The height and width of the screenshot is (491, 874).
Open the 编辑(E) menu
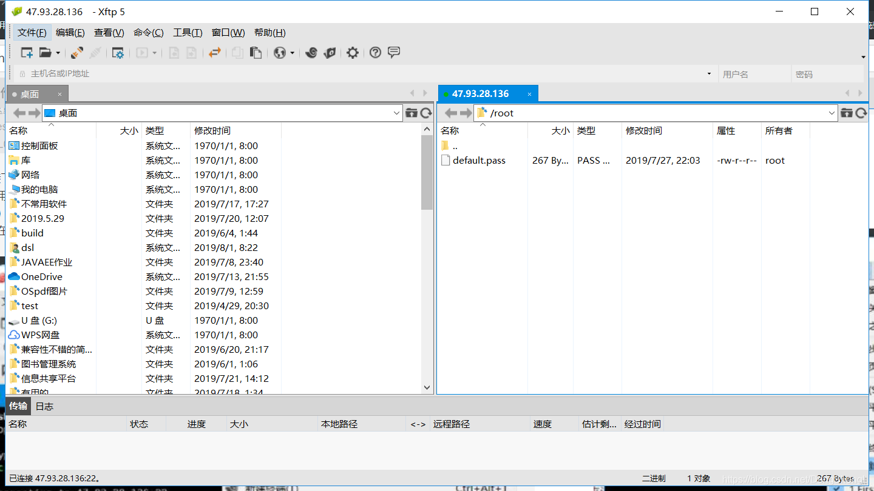70,33
